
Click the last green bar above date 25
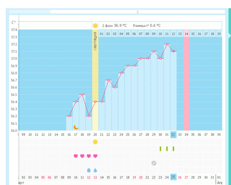point(173,148)
